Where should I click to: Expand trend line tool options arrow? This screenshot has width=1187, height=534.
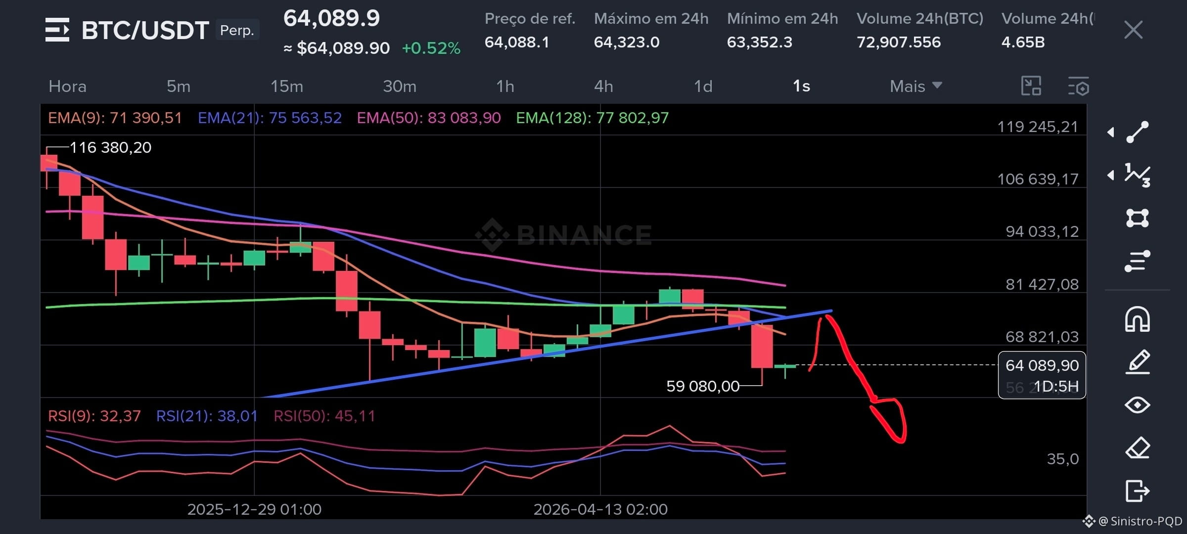coord(1111,132)
